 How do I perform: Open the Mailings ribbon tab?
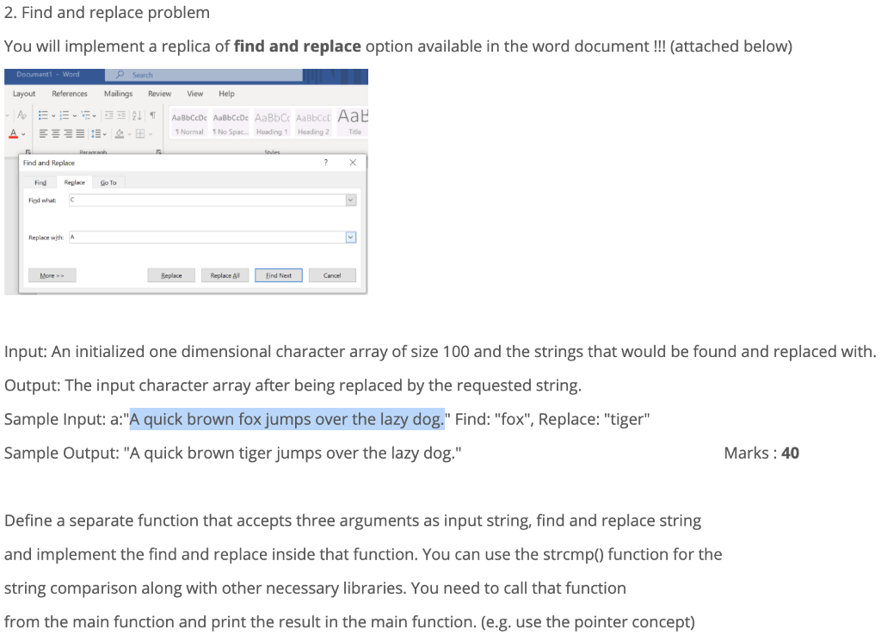pyautogui.click(x=118, y=93)
